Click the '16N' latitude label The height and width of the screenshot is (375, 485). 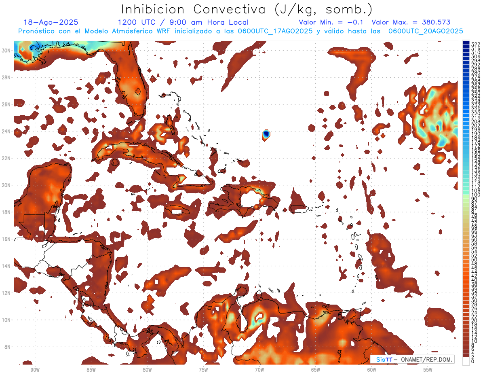(6, 239)
